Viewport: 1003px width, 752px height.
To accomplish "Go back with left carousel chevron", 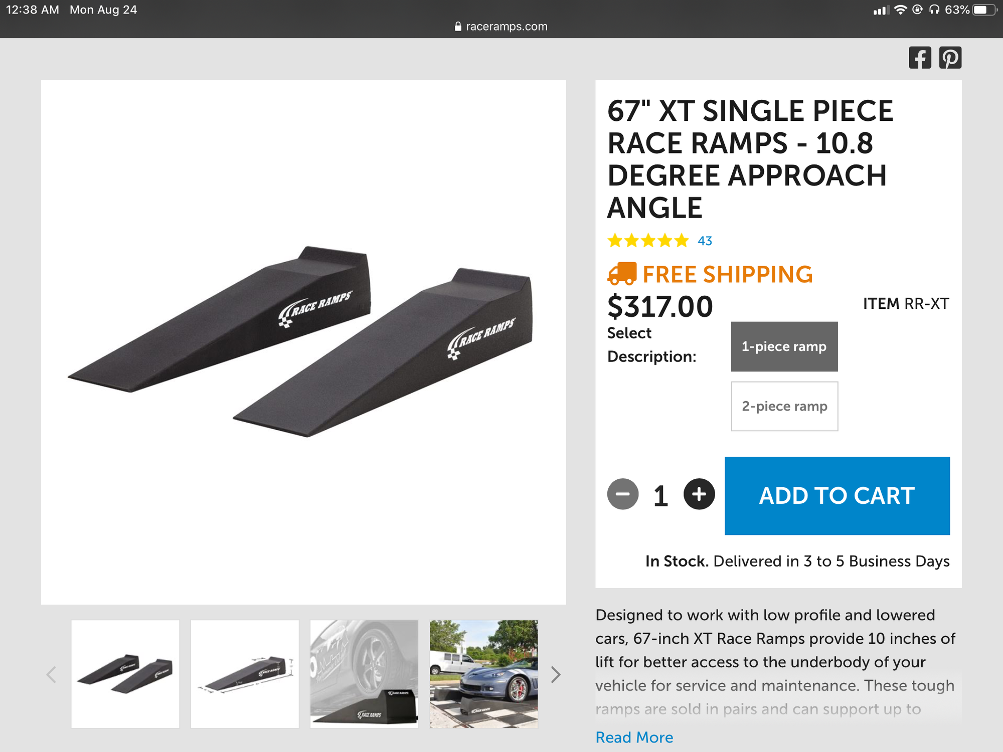I will 51,674.
